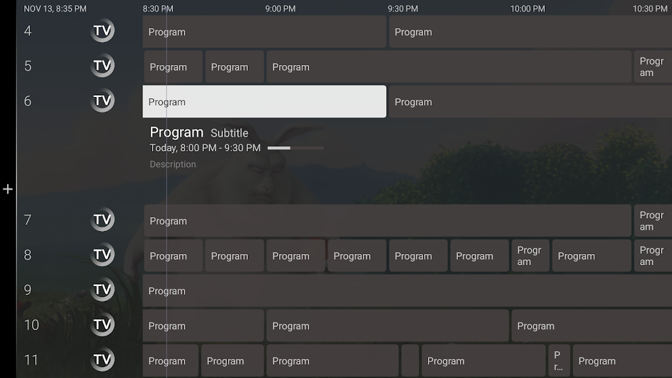Select the highlighted Program on channel 6

[264, 101]
